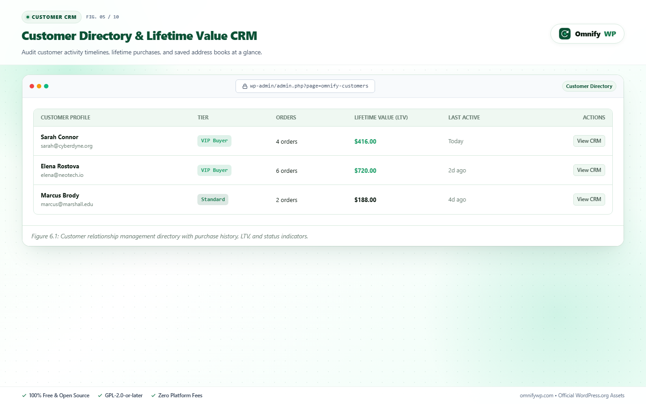The image size is (646, 404).
Task: Click email sarah@cyberdyne.org
Action: [66, 146]
